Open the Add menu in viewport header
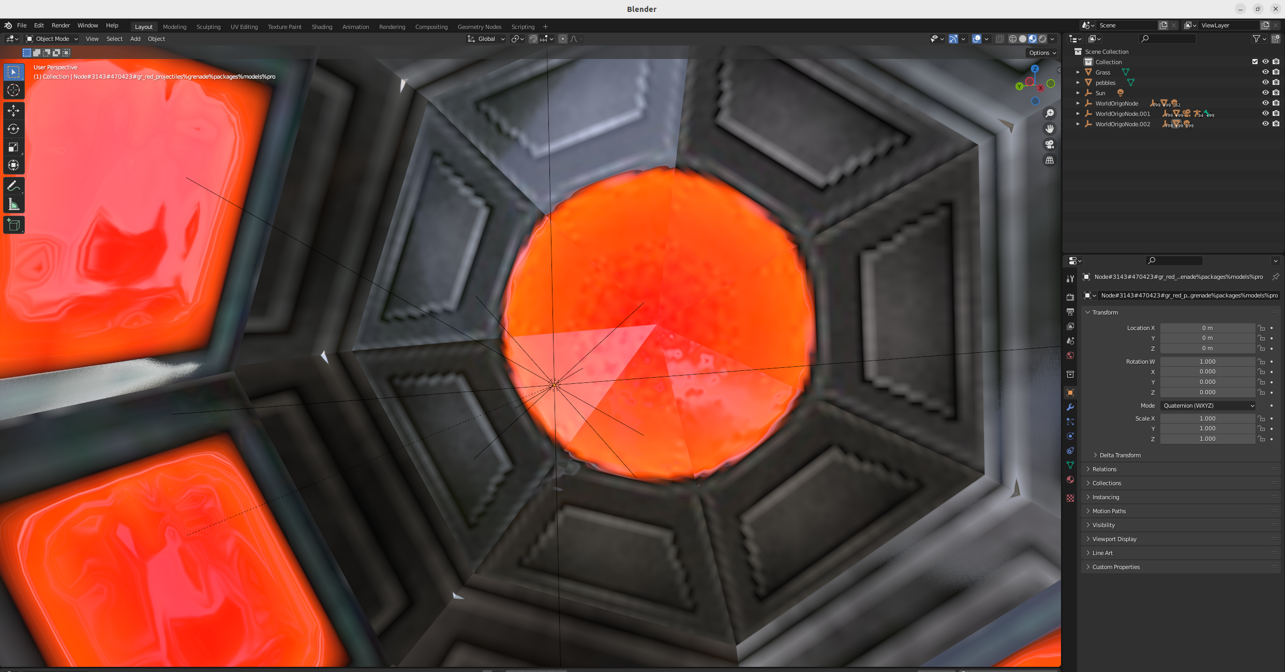Viewport: 1285px width, 672px height. point(135,39)
